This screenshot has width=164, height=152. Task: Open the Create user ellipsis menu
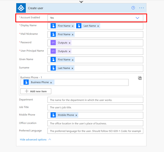[141, 8]
